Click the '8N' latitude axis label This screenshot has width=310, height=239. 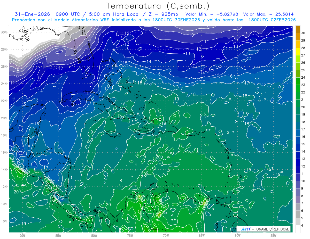tap(5, 221)
